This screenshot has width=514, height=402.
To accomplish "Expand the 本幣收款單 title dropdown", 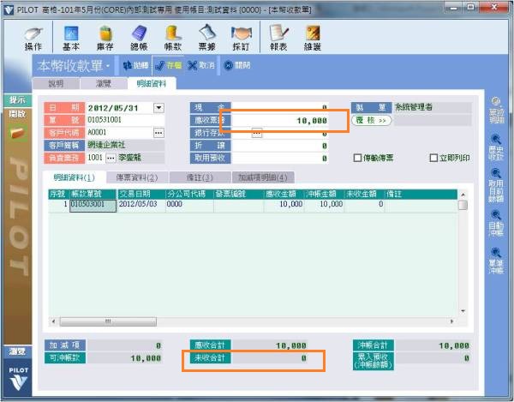I will click(x=108, y=66).
